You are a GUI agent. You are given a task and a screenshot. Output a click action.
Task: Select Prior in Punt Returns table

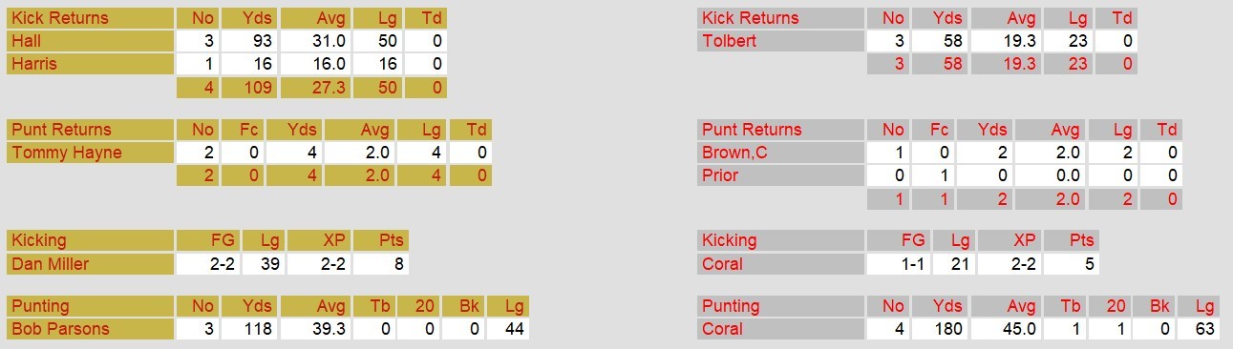click(720, 175)
